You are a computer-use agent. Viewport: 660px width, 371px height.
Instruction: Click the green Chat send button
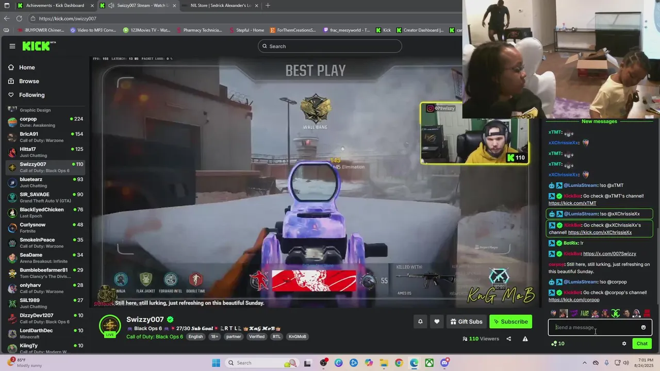coord(642,344)
